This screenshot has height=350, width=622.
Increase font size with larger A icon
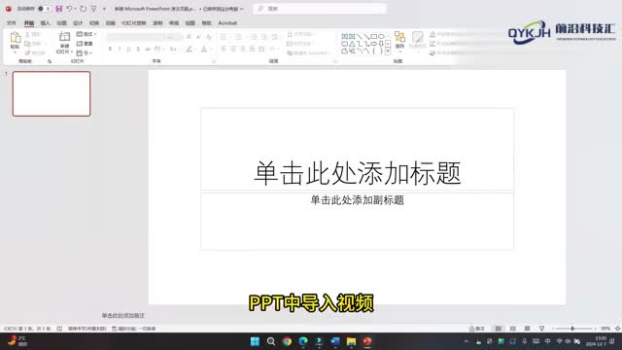point(189,37)
